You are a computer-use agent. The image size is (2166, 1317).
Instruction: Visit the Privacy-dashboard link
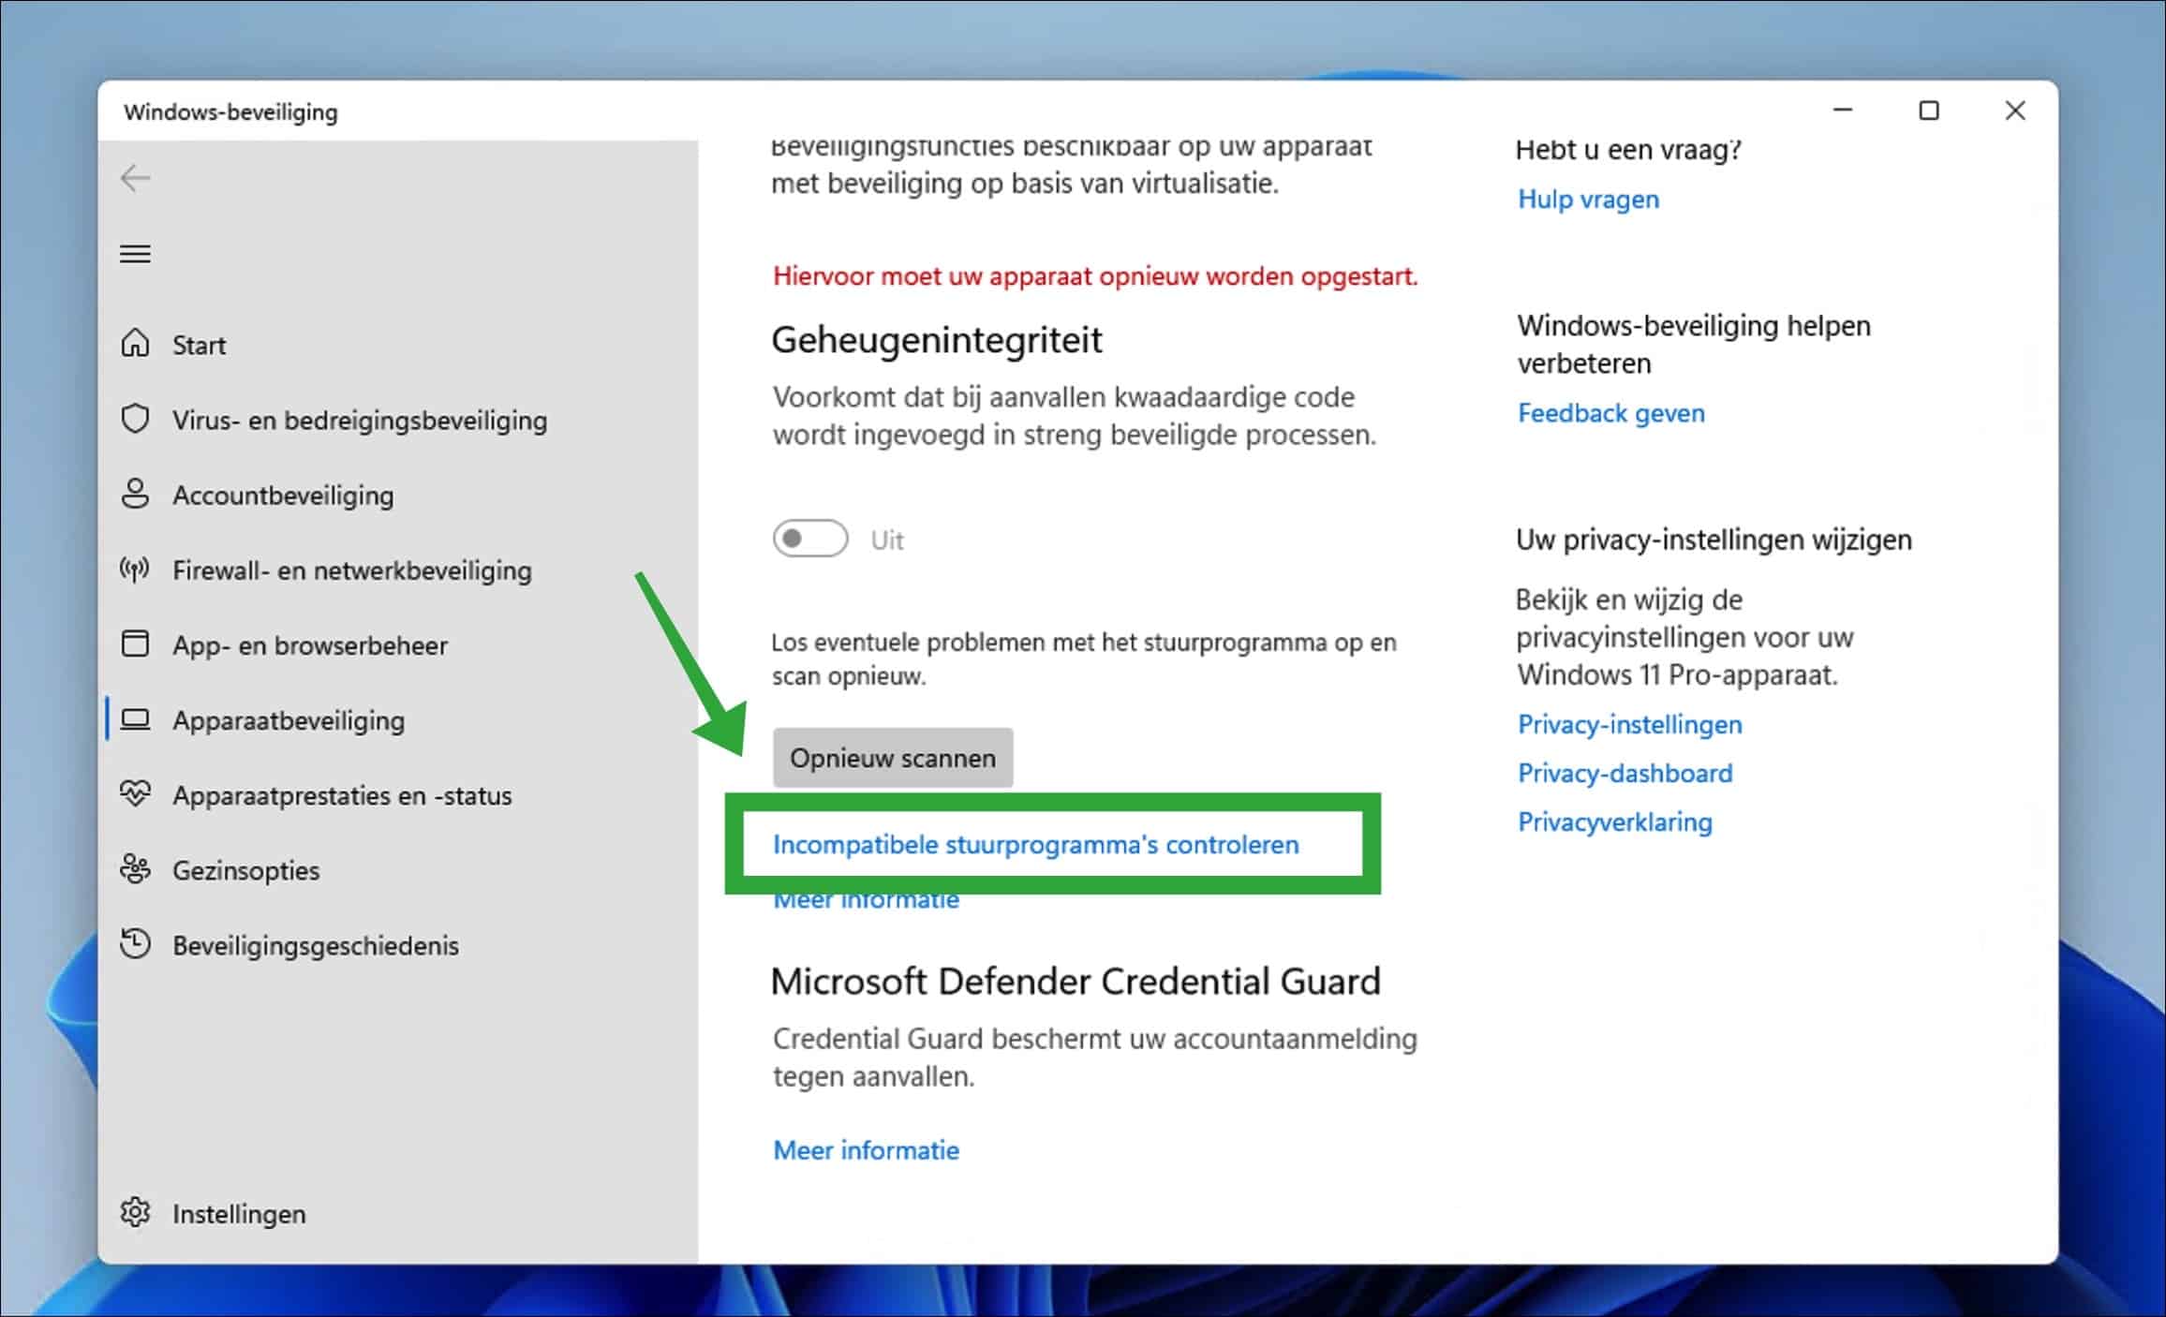pyautogui.click(x=1625, y=773)
